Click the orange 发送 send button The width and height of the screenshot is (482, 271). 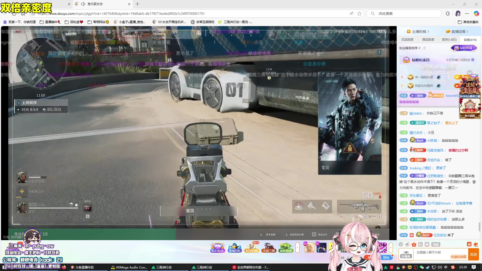[473, 254]
